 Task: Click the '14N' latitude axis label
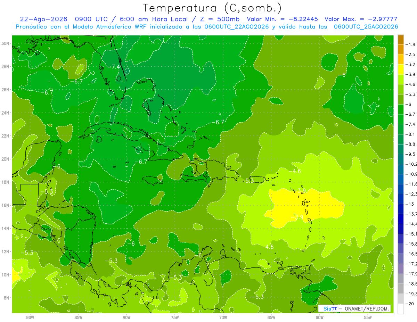tap(6, 228)
